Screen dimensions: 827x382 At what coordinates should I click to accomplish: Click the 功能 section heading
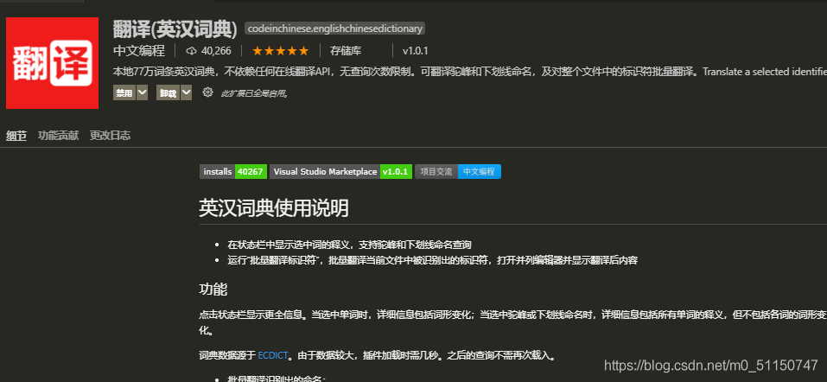pos(213,290)
